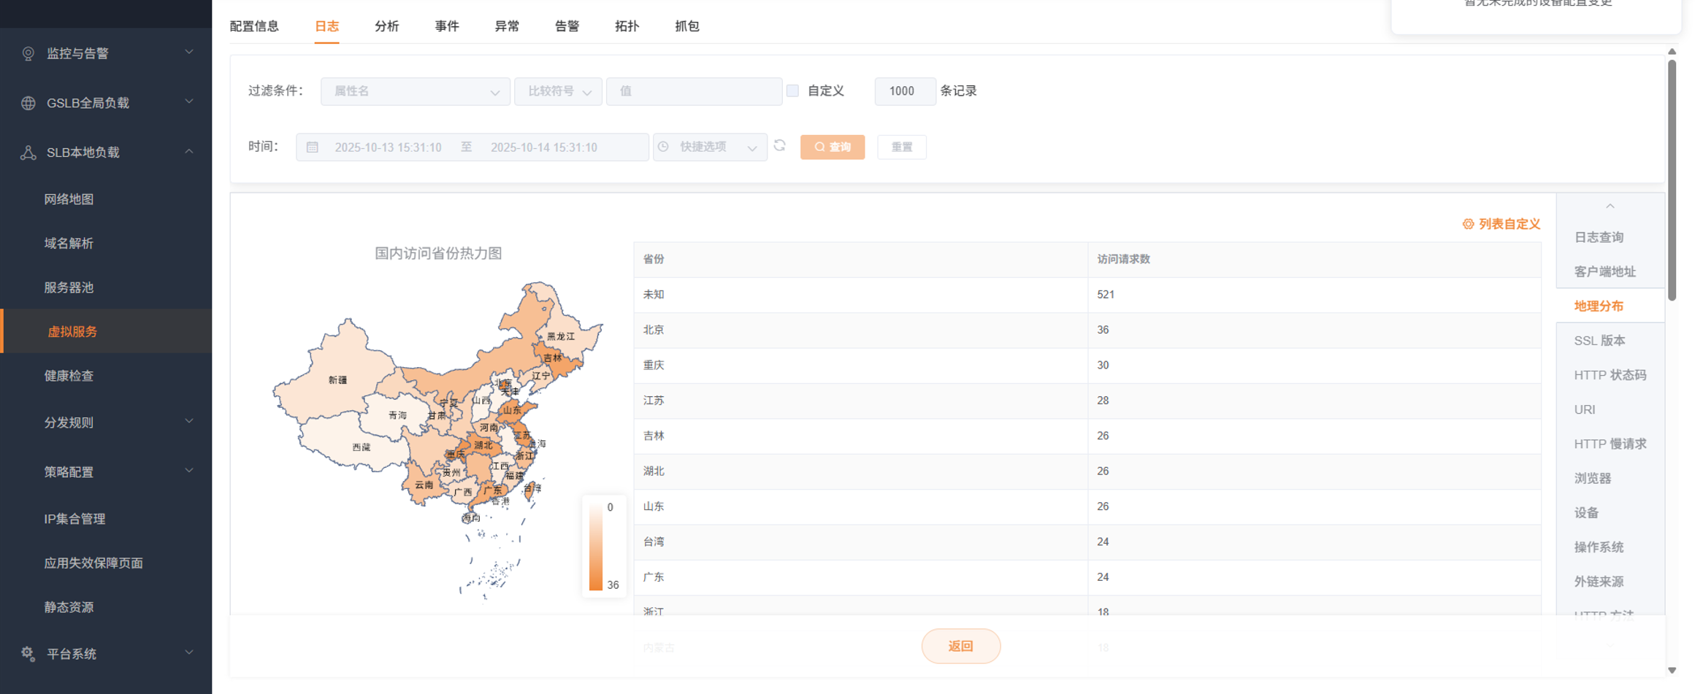The width and height of the screenshot is (1695, 694).
Task: Click the clock icon inside the 快捷选项 selector
Action: pos(663,147)
